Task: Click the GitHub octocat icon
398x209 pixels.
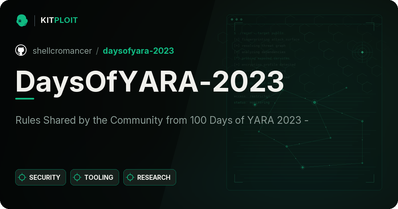Action: point(21,50)
